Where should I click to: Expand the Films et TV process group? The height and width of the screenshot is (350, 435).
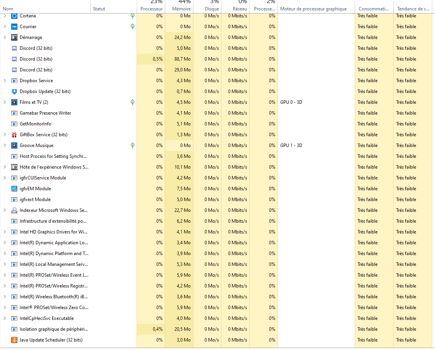pos(5,102)
